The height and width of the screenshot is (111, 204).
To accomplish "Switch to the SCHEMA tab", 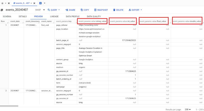I will (x=7, y=16).
